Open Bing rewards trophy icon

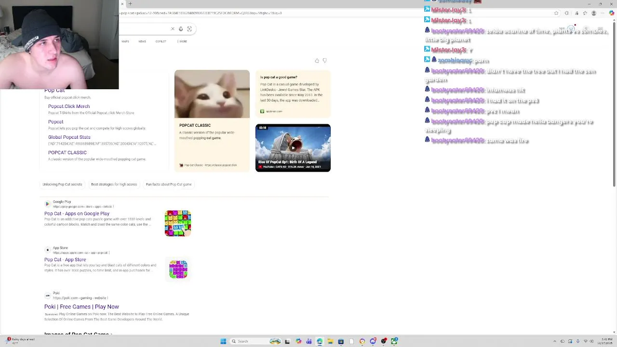571,29
